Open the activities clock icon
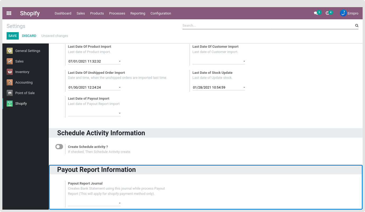Screen dimensions: 365x212 327,13
